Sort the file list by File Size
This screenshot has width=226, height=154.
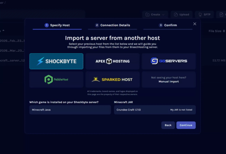217,31
